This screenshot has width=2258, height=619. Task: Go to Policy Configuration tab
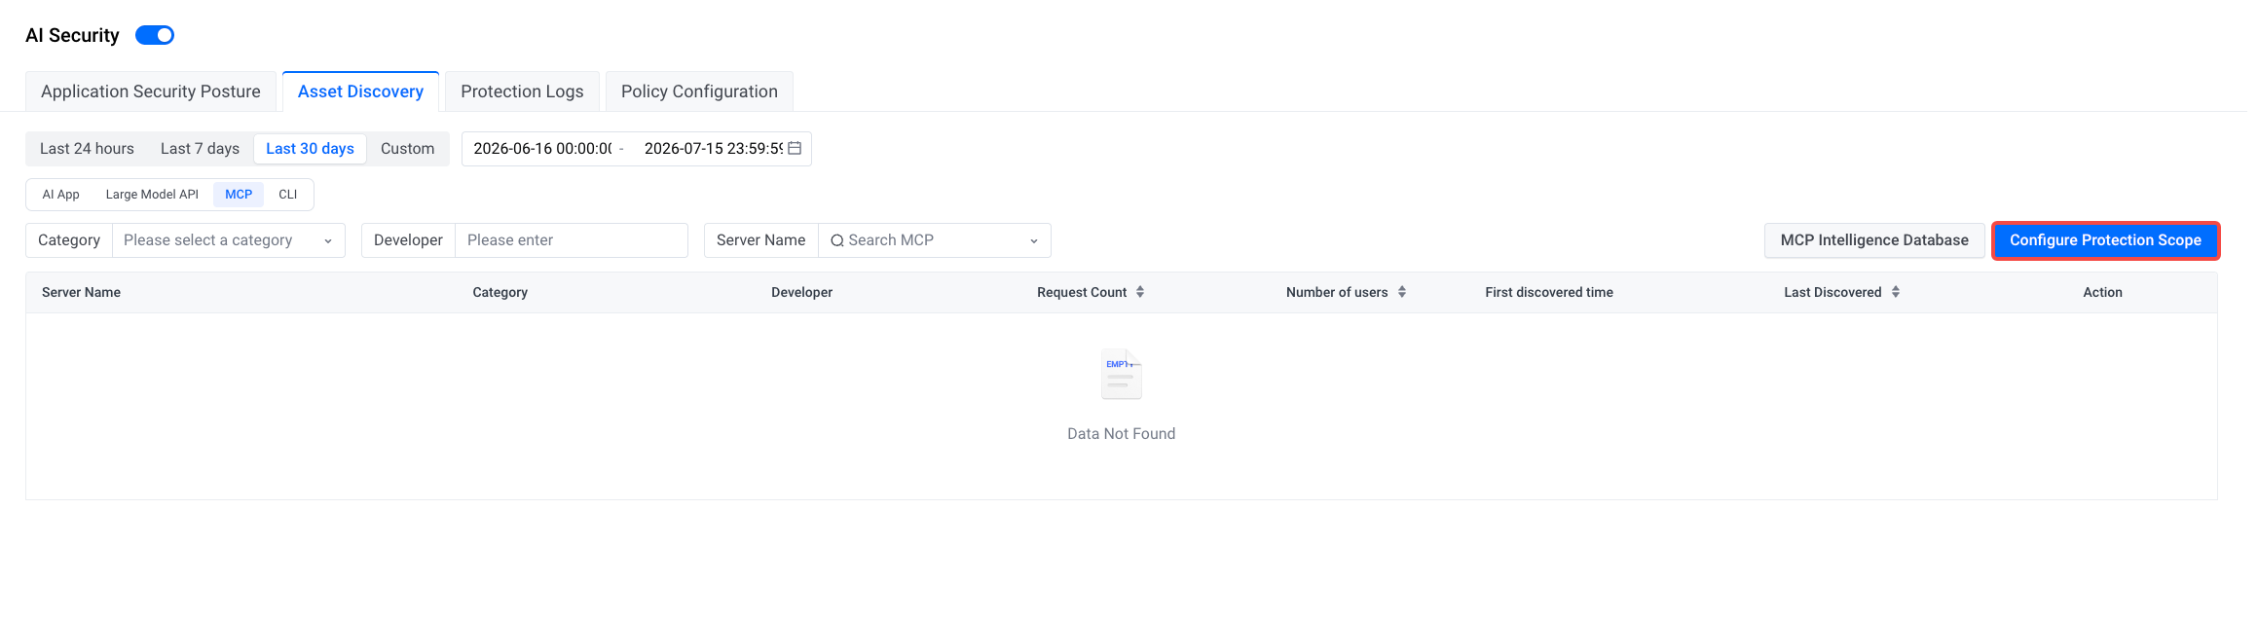pyautogui.click(x=699, y=91)
